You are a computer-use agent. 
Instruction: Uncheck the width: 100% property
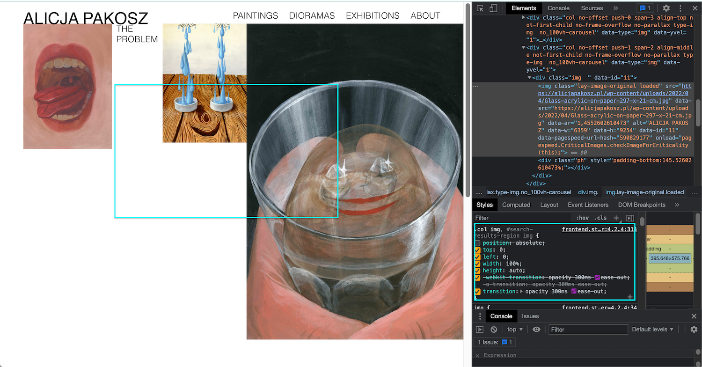point(478,264)
